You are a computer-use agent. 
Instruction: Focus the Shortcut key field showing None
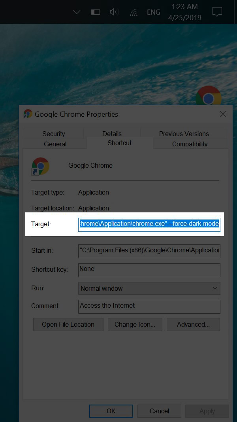pyautogui.click(x=149, y=270)
